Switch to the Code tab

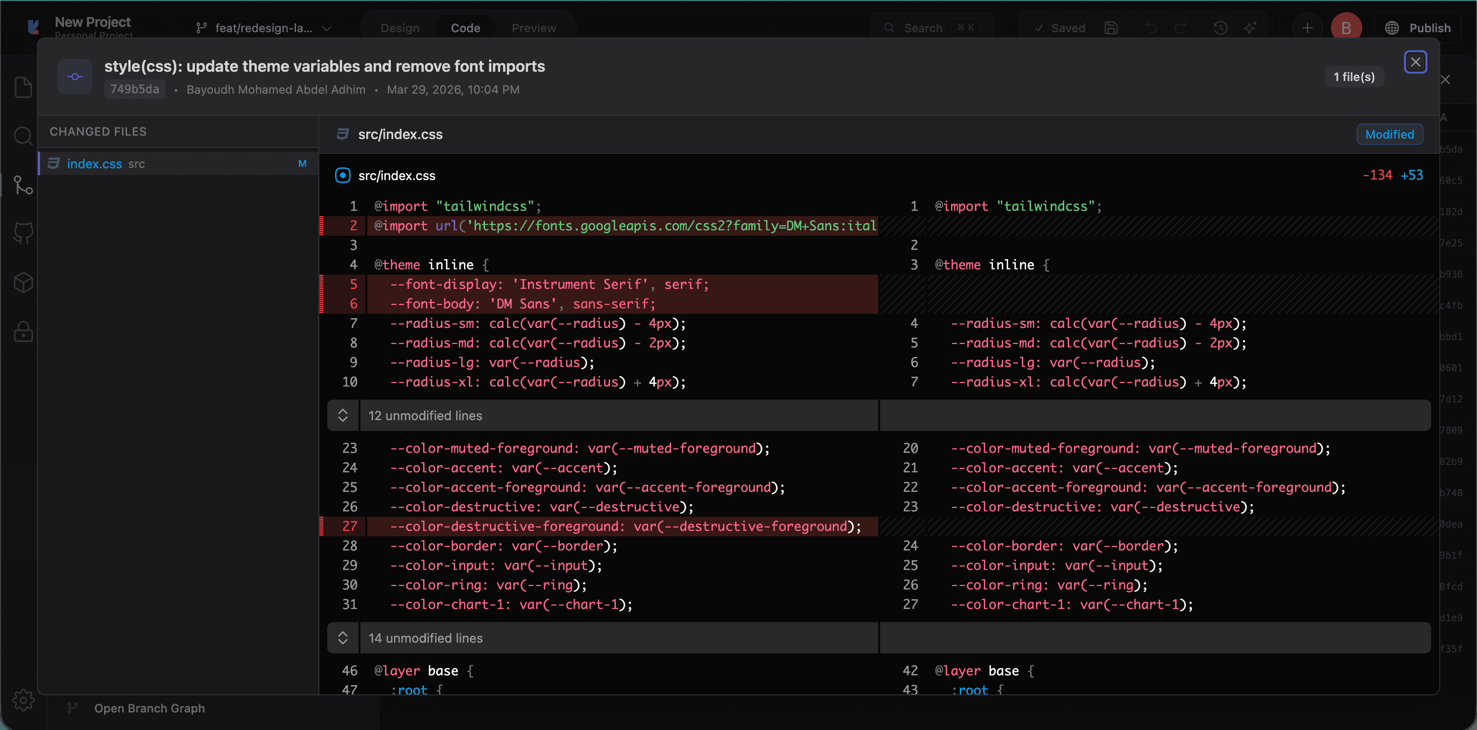tap(465, 28)
